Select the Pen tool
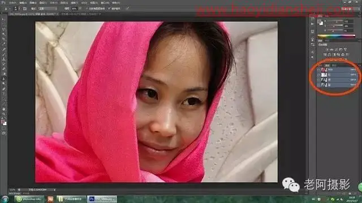362x203 pixels. 3,89
